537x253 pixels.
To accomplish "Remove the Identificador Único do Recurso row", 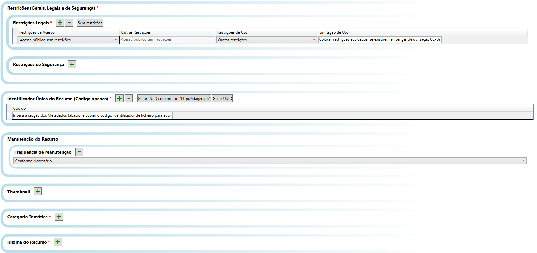I will (x=129, y=99).
